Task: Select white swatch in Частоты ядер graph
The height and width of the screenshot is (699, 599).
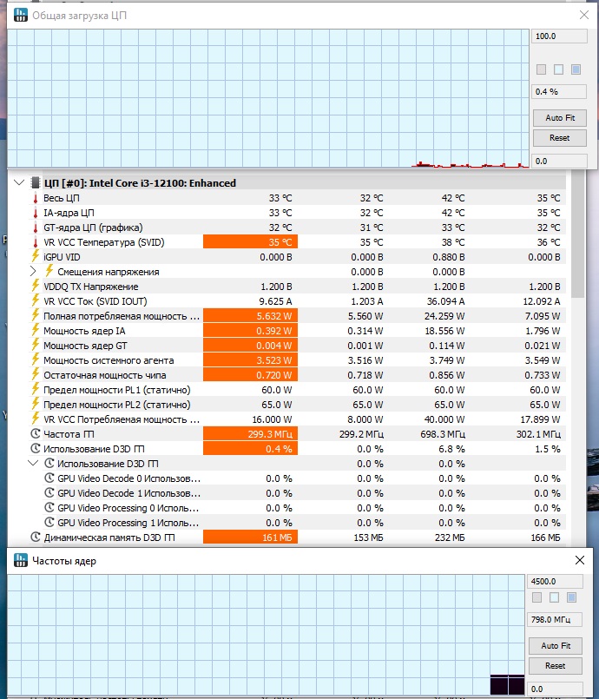Action: click(x=555, y=597)
